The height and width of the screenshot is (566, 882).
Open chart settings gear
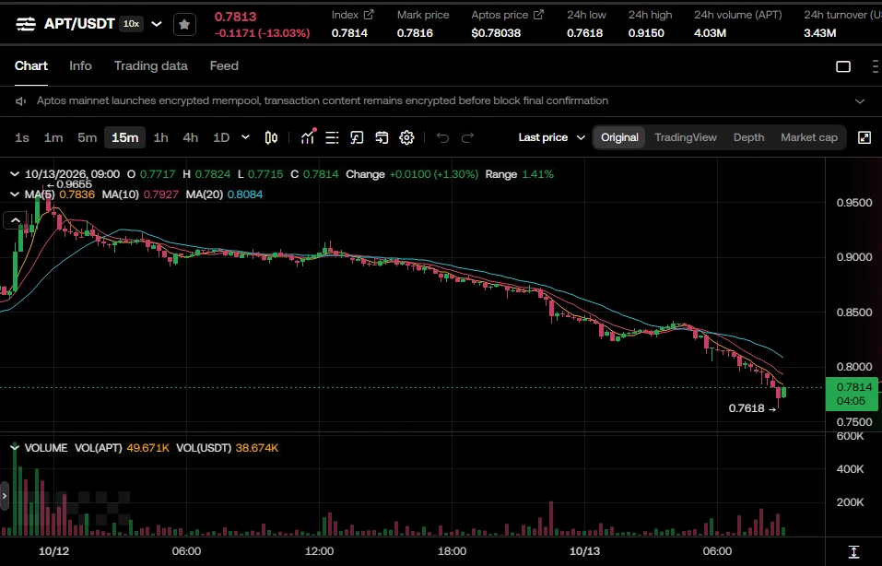(406, 137)
